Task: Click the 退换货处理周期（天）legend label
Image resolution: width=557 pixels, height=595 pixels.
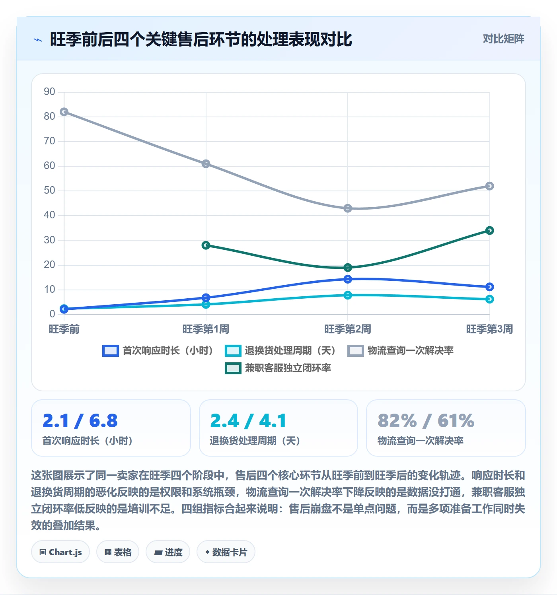Action: 290,351
